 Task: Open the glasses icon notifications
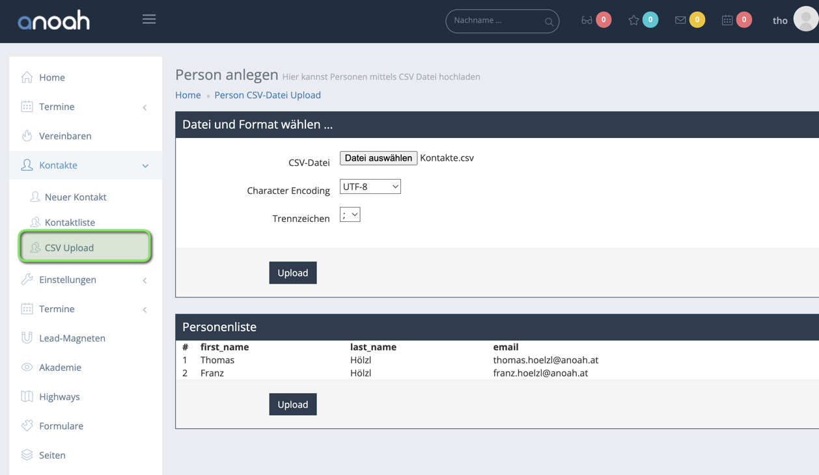point(587,20)
